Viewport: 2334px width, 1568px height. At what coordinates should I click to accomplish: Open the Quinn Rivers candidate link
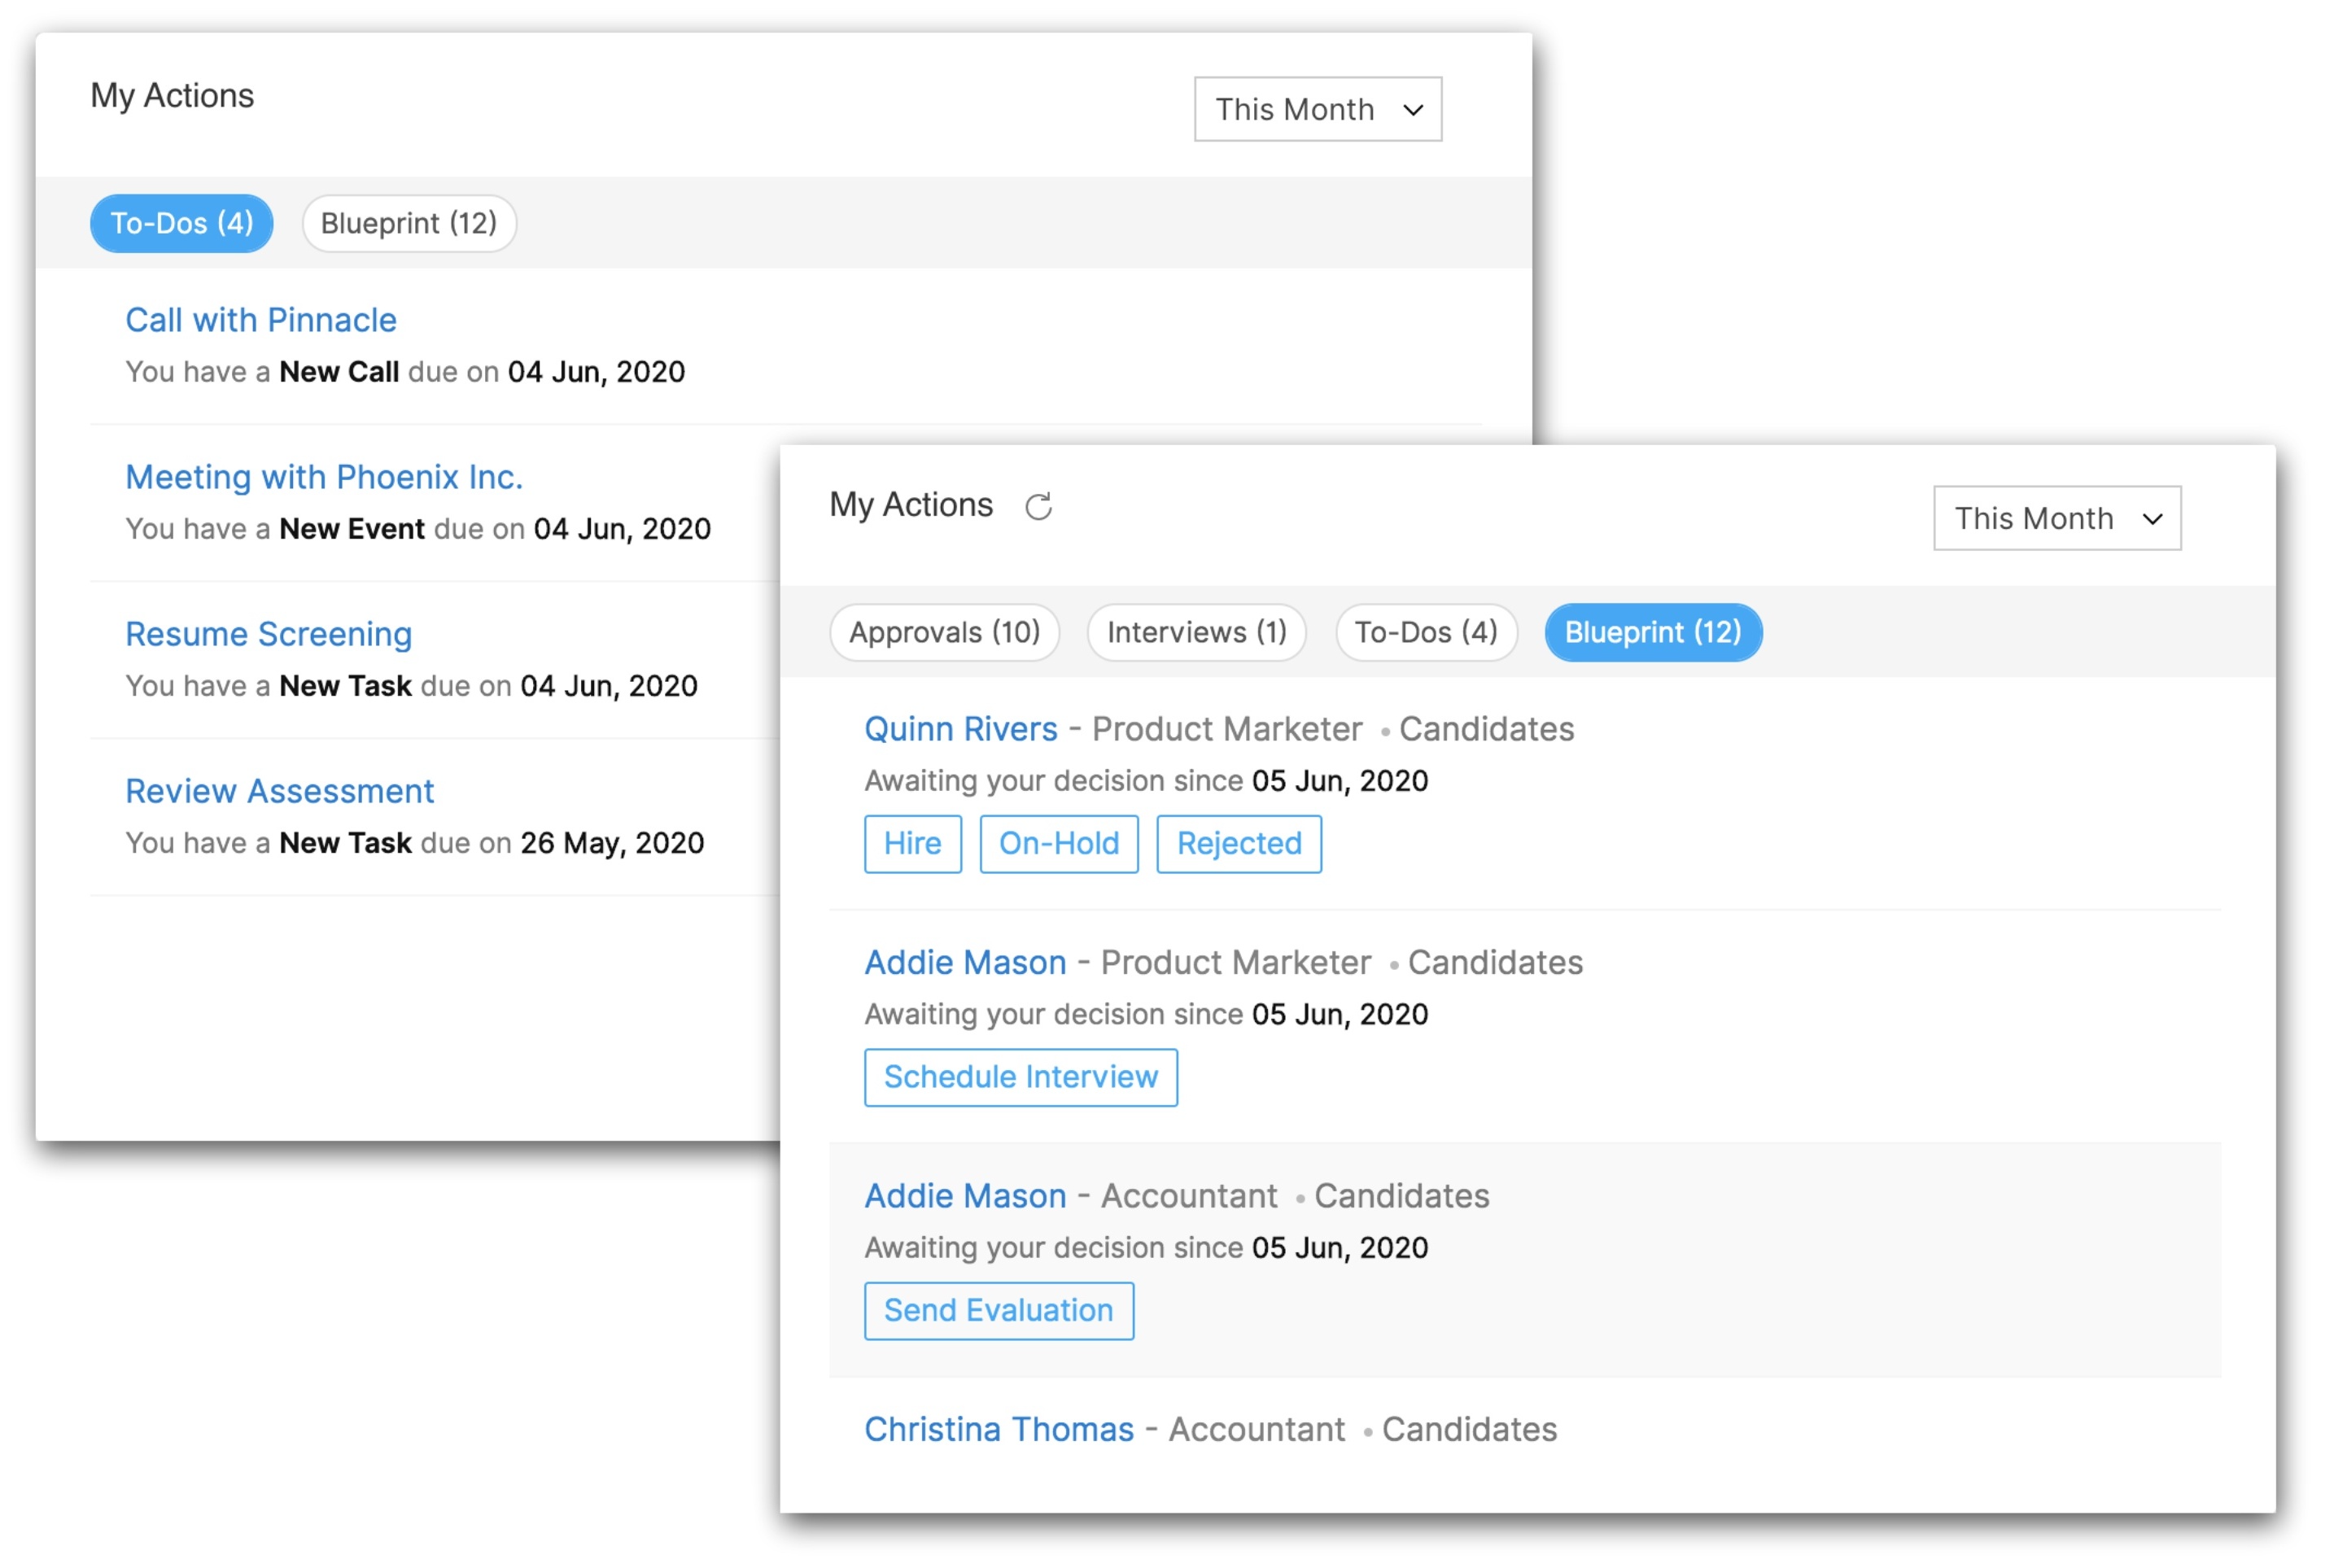pyautogui.click(x=960, y=729)
